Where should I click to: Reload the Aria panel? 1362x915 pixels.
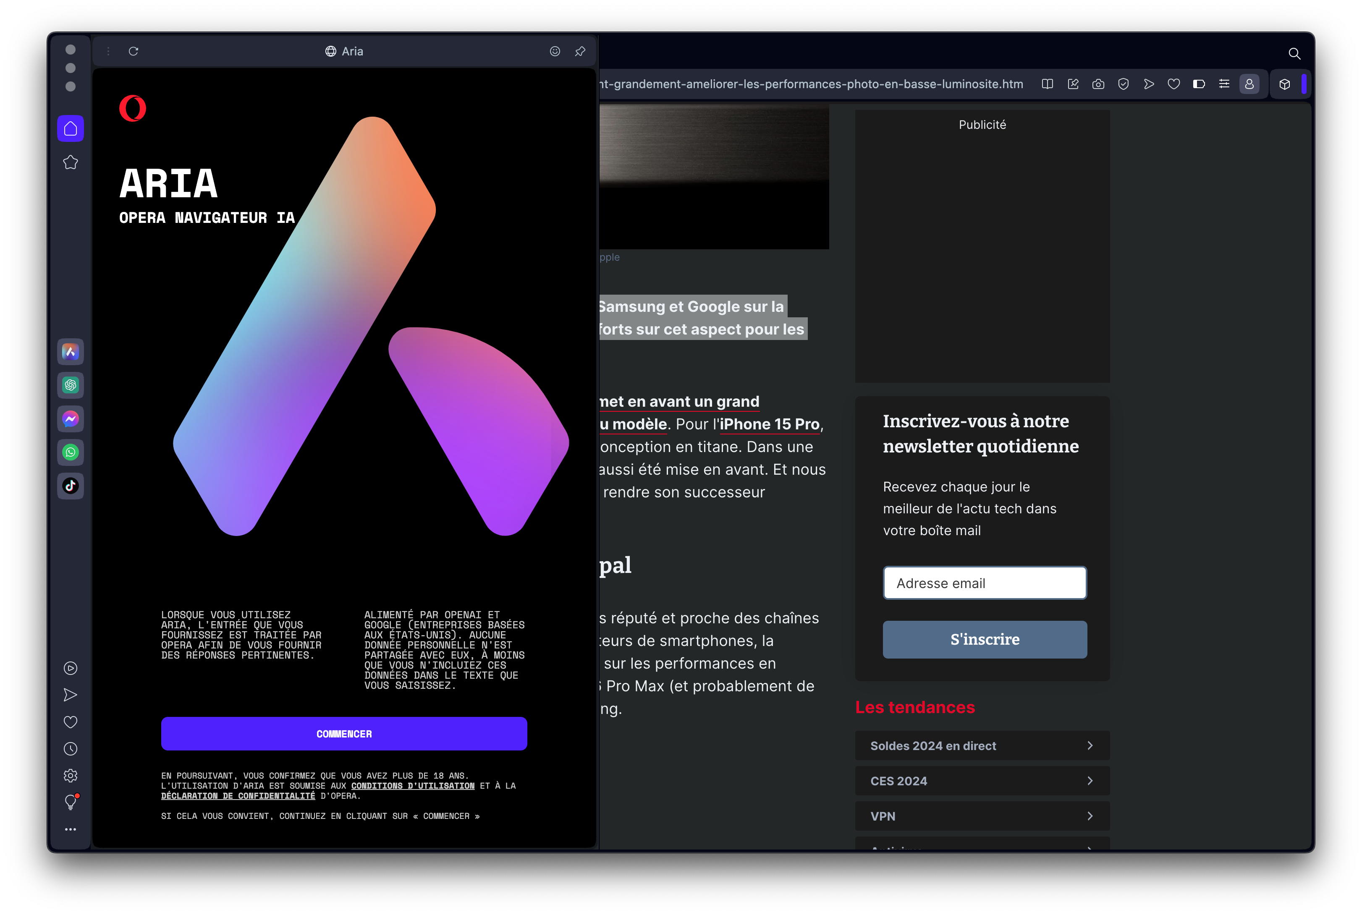[134, 51]
